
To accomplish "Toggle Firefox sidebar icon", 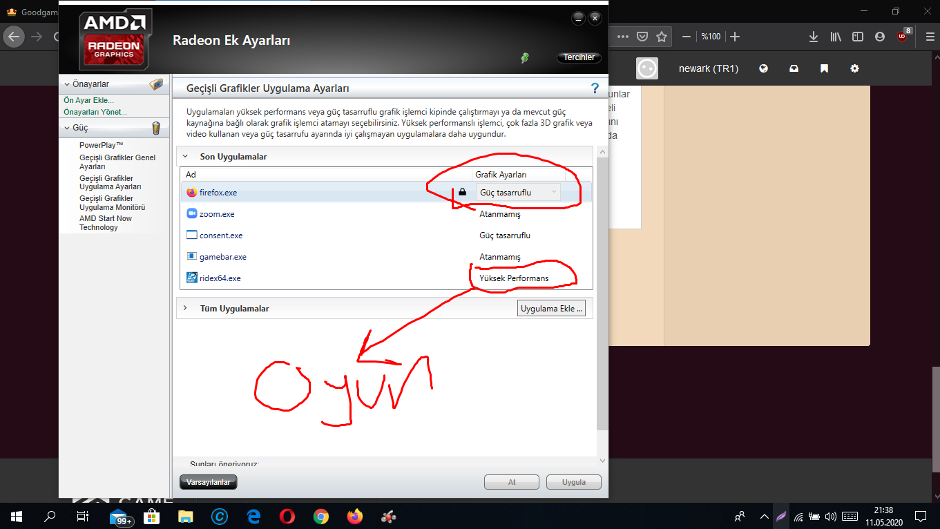I will click(858, 37).
